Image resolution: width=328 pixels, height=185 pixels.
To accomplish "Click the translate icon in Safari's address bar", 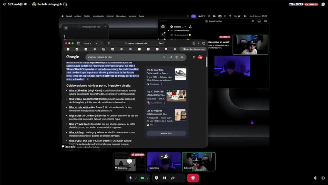I will pos(160,43).
